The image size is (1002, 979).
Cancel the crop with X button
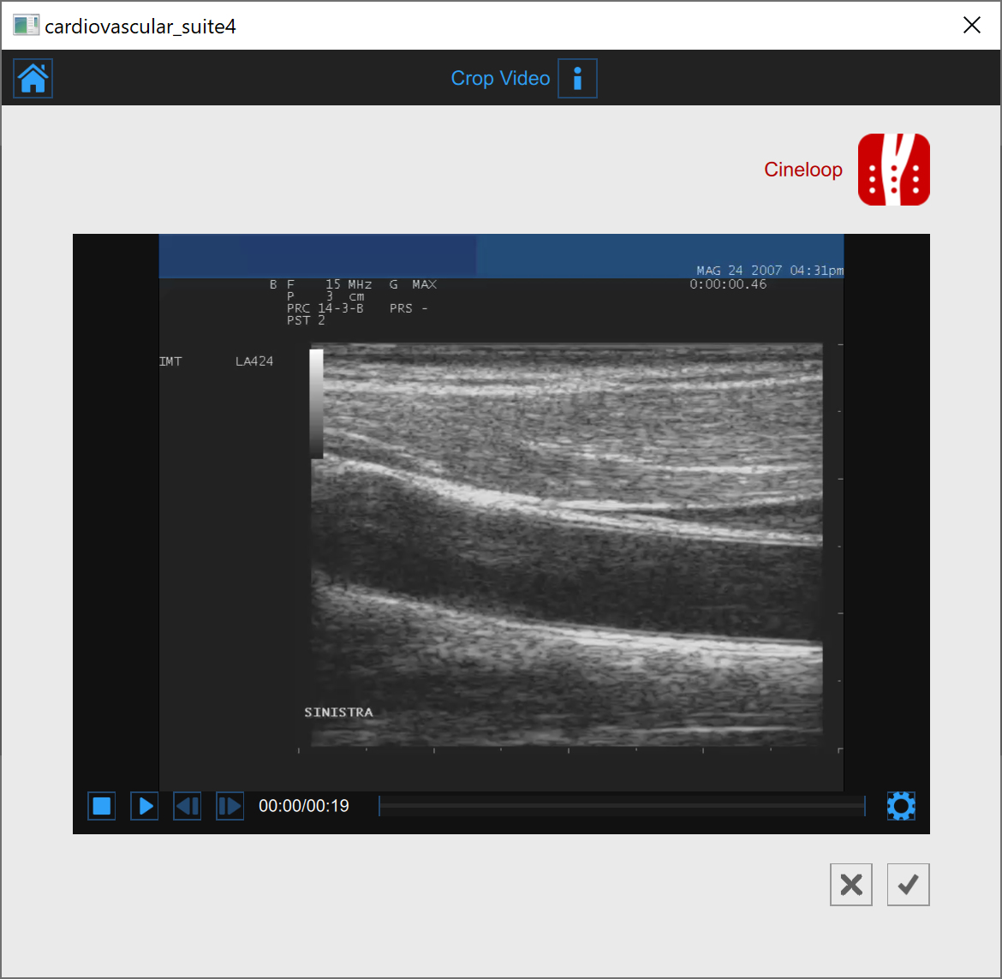click(851, 885)
